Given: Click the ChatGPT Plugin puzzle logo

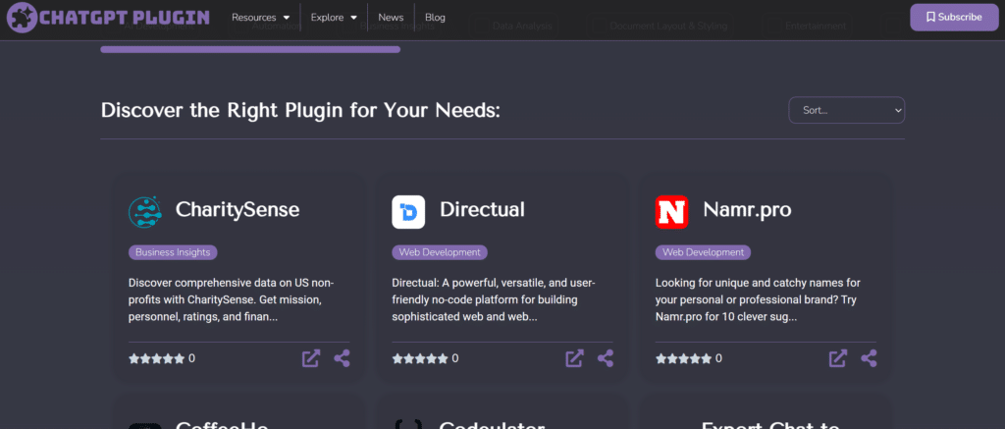Looking at the screenshot, I should (108, 18).
